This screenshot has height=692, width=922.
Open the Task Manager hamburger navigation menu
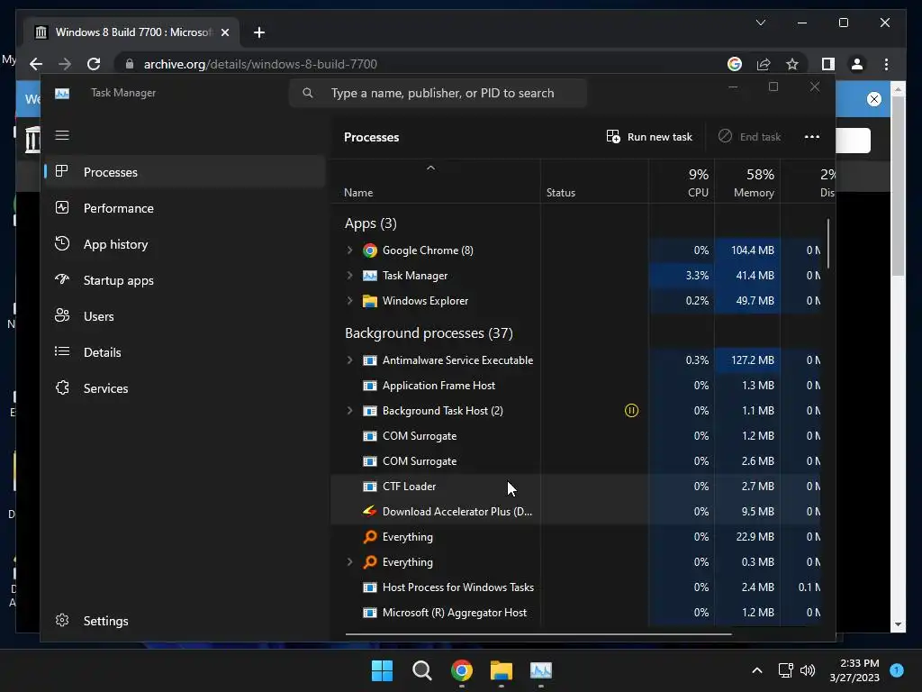62,135
